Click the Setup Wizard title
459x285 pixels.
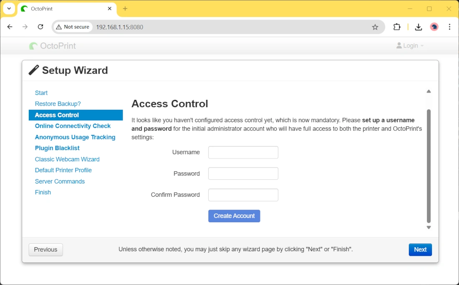75,70
